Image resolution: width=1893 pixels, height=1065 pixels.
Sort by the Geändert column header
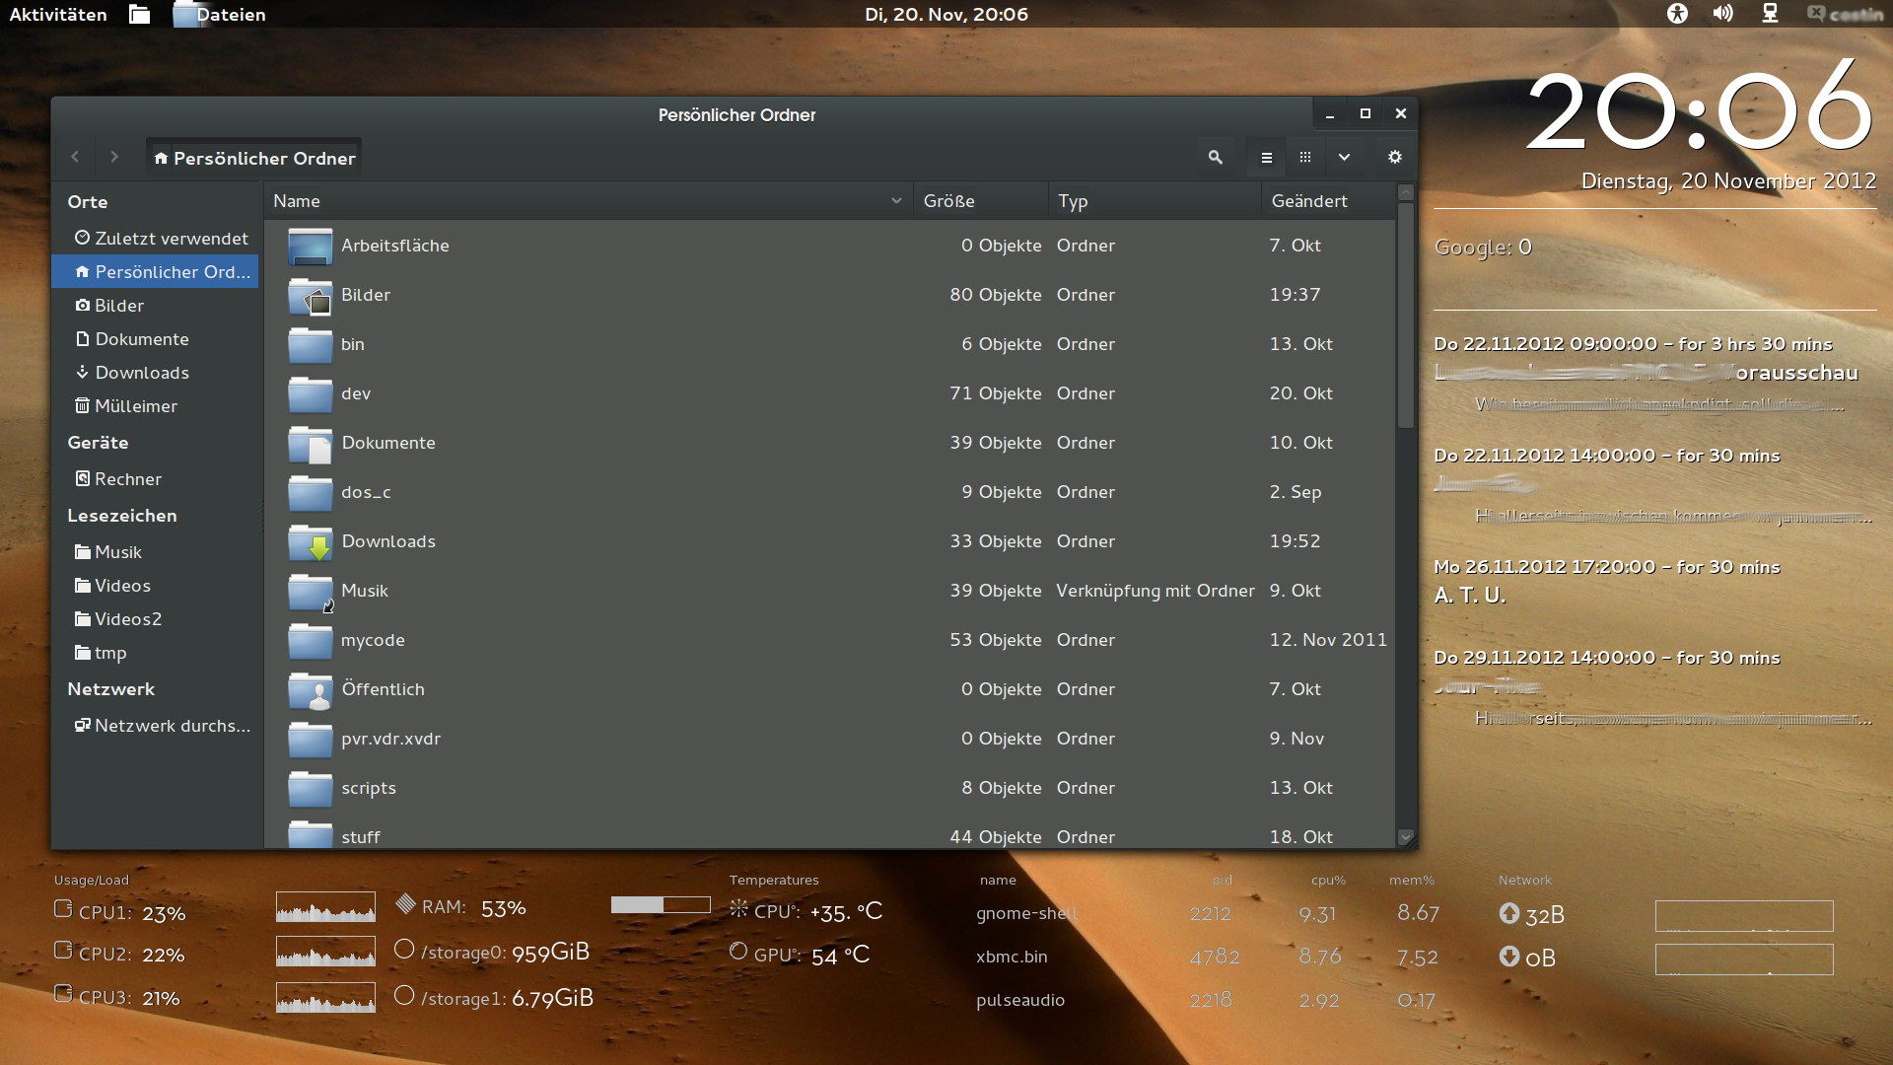click(x=1309, y=201)
